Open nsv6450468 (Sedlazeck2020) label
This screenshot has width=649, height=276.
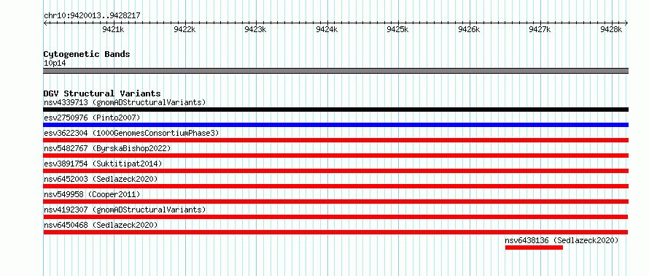101,225
